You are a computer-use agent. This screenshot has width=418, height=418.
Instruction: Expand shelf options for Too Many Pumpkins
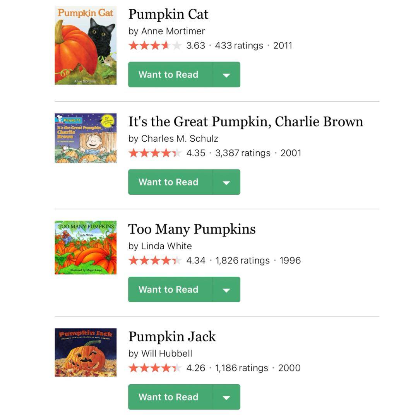(226, 290)
